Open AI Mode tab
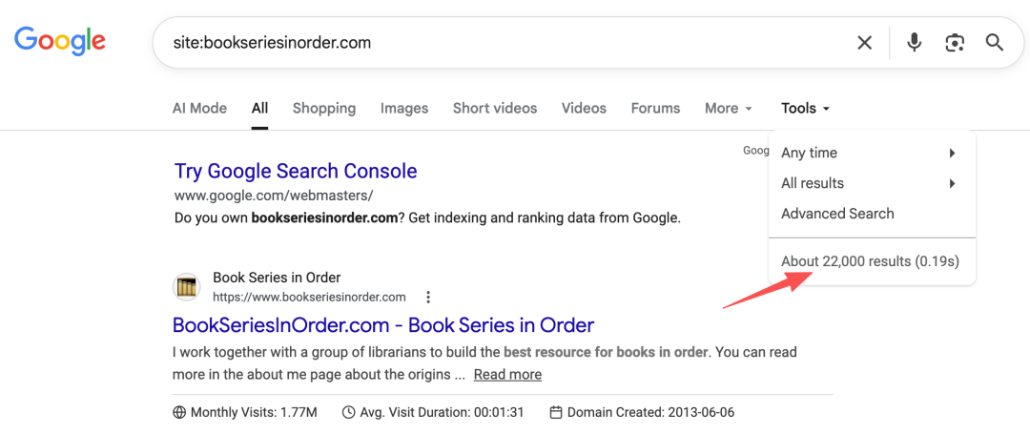Image resolution: width=1030 pixels, height=434 pixels. point(199,109)
